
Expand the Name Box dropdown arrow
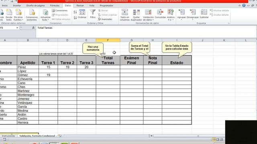pos(17,28)
